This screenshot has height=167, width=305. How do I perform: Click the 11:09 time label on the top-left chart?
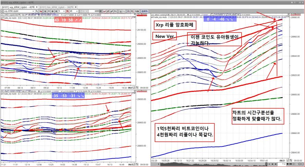pyautogui.click(x=72, y=88)
